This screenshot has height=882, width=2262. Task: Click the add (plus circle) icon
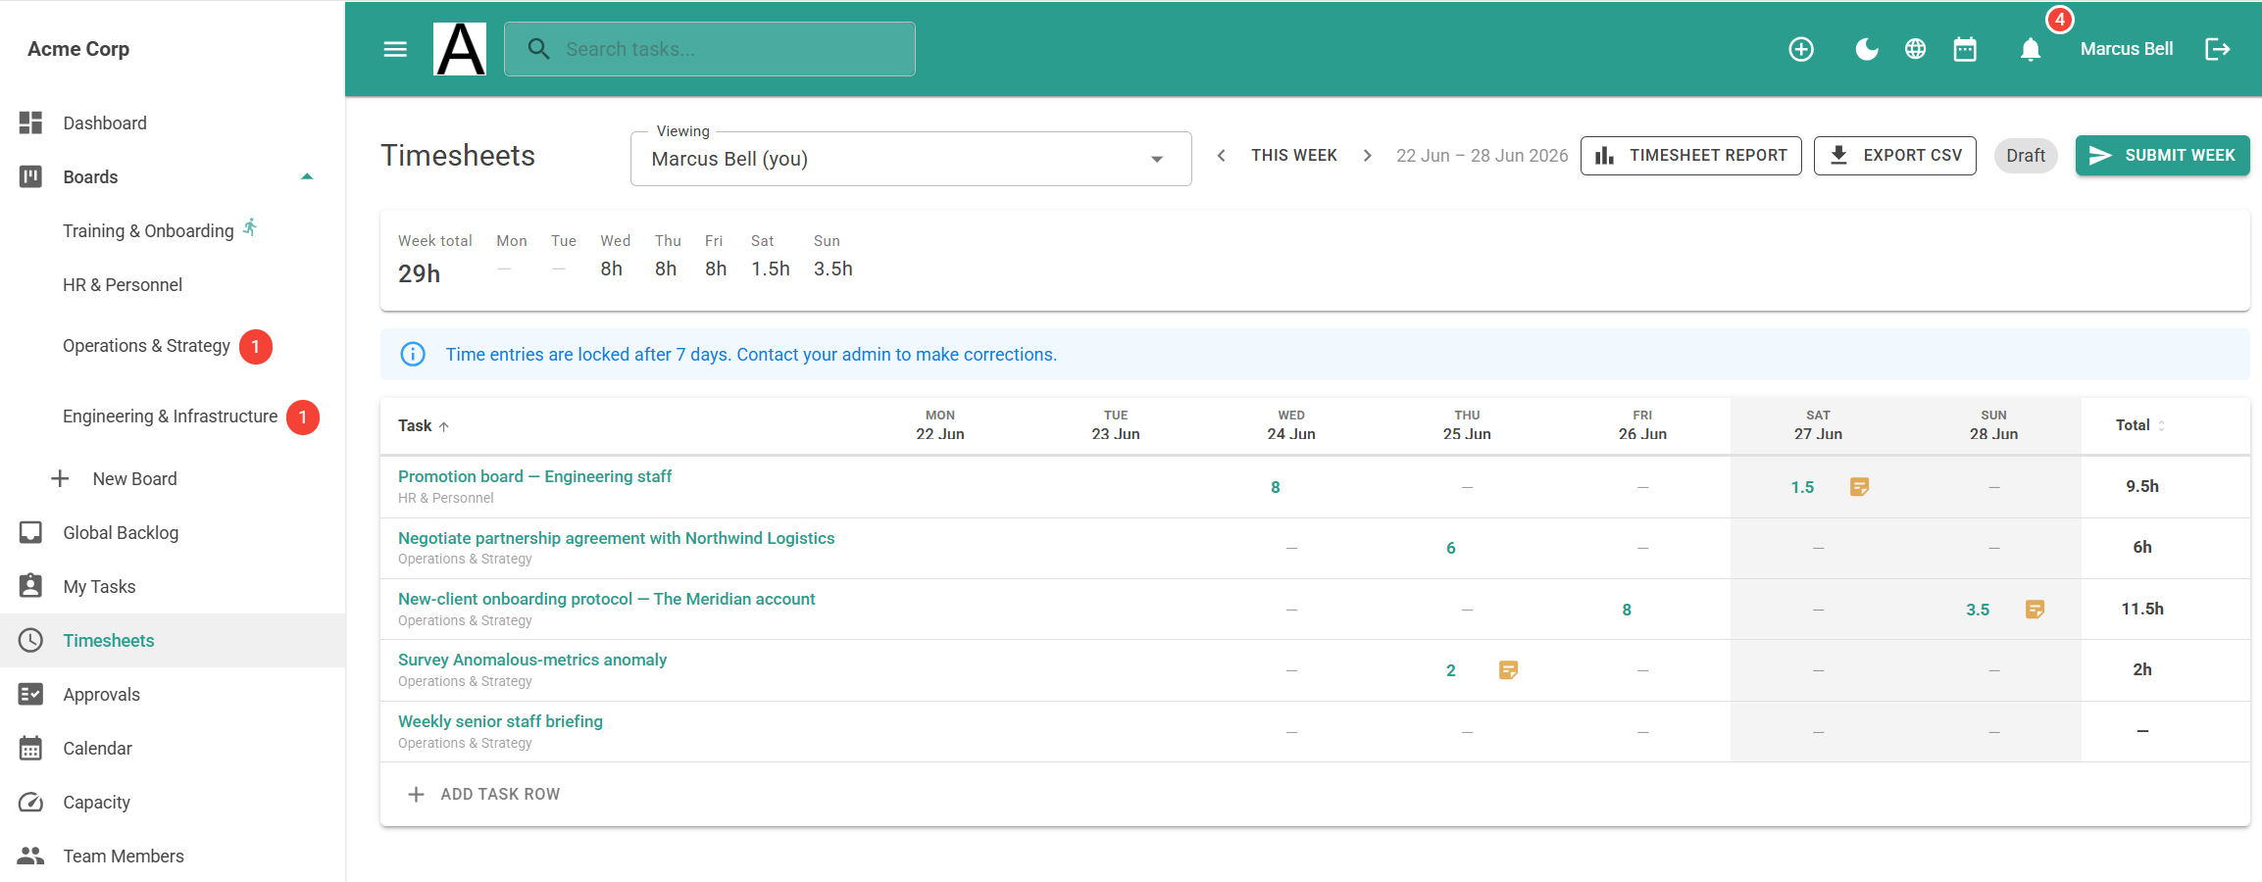[1801, 49]
